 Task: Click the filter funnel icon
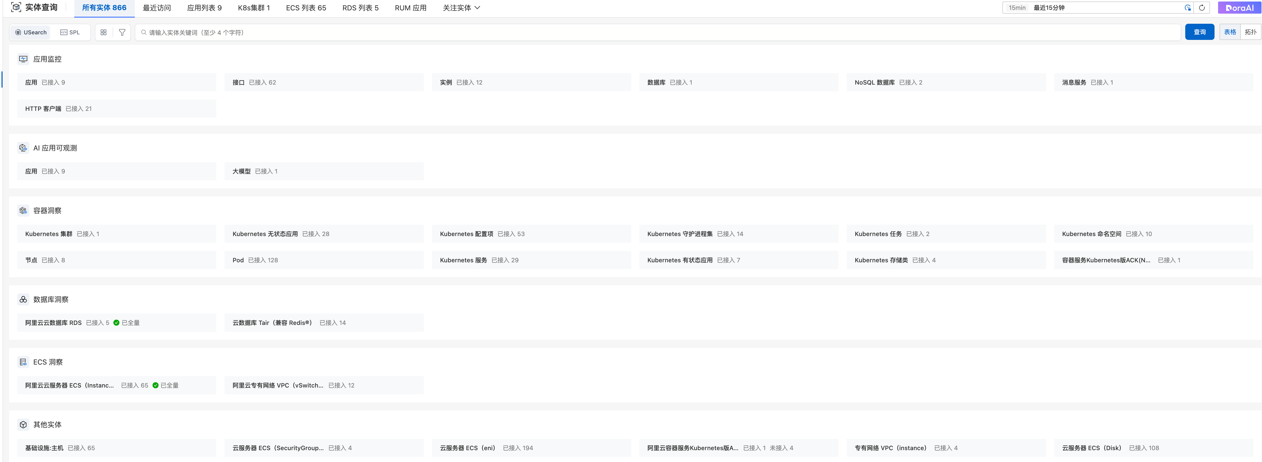pos(122,32)
